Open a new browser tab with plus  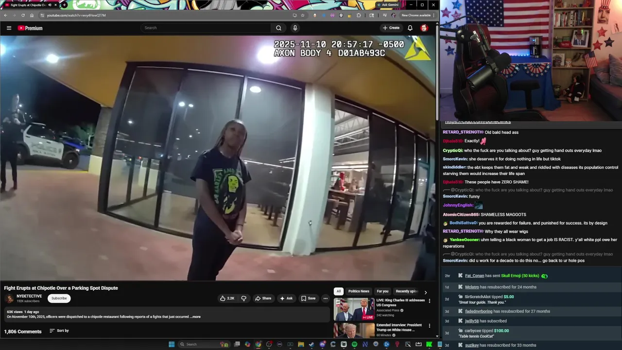click(x=64, y=5)
